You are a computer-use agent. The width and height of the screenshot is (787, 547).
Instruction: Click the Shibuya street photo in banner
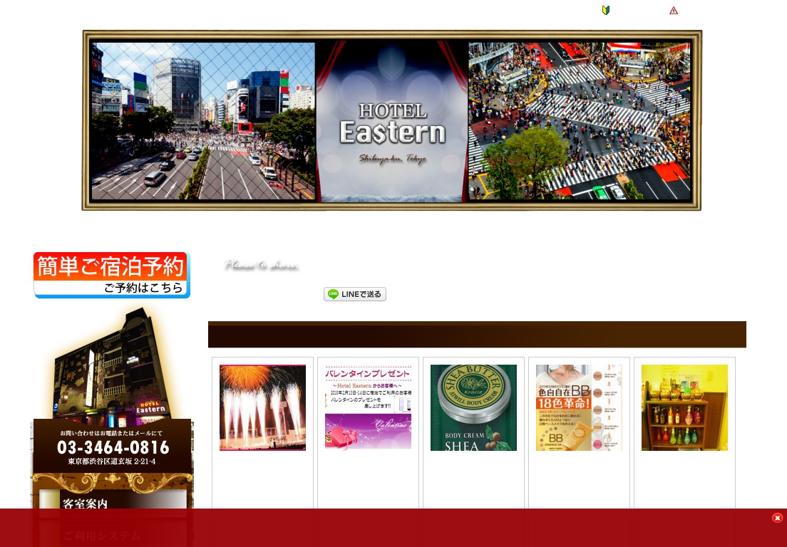(203, 121)
